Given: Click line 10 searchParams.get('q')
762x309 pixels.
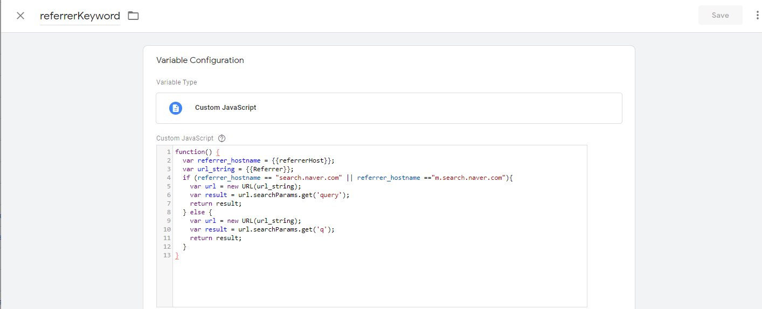Looking at the screenshot, I should coord(262,229).
